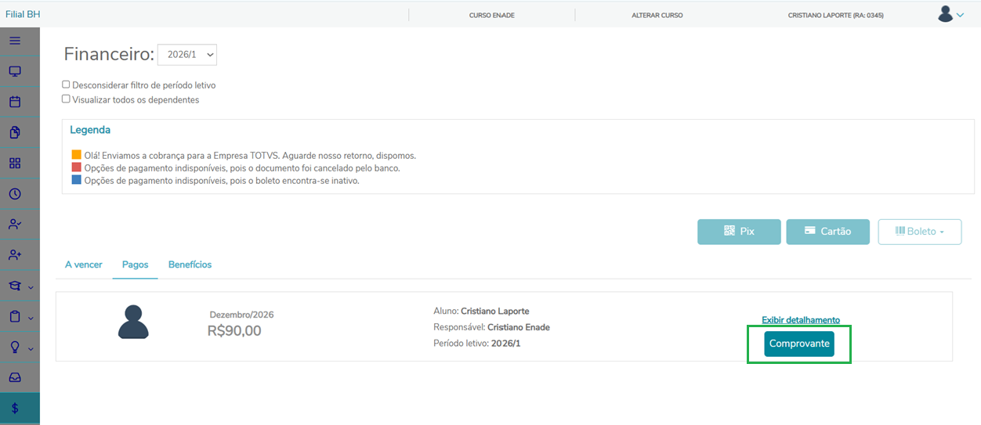The image size is (981, 425).
Task: Click the Comprovante button
Action: click(799, 344)
